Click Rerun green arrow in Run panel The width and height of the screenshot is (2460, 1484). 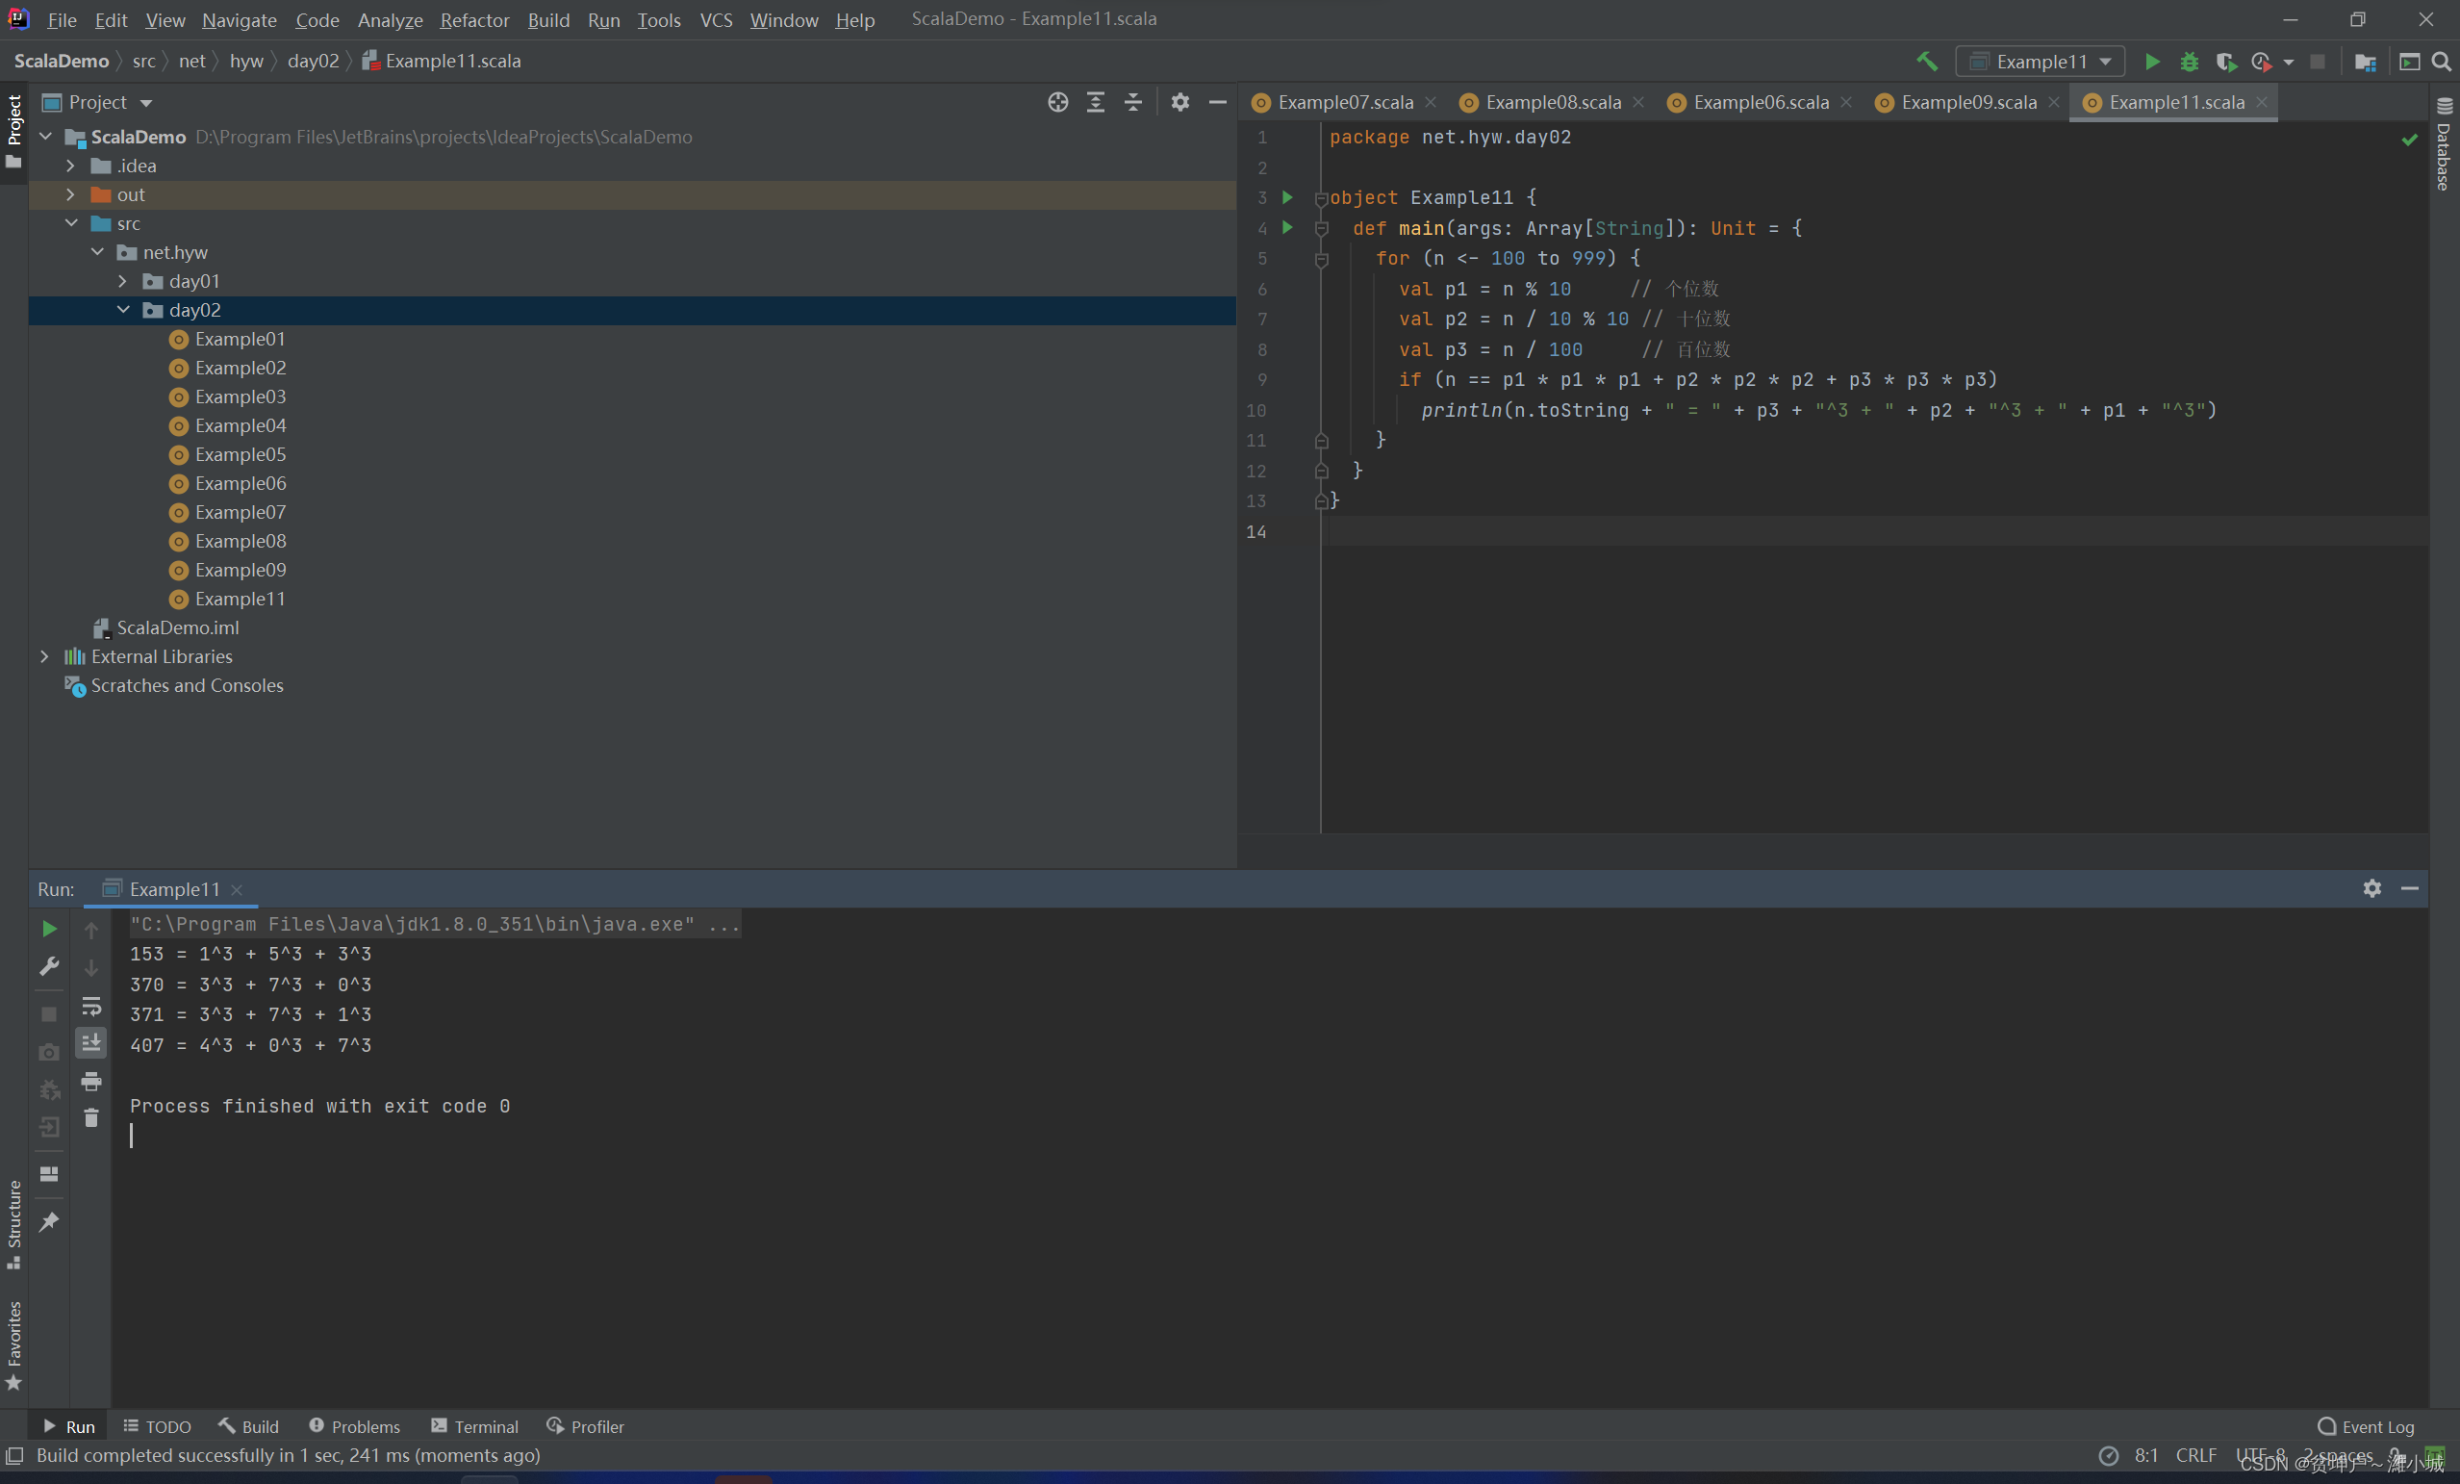click(49, 929)
